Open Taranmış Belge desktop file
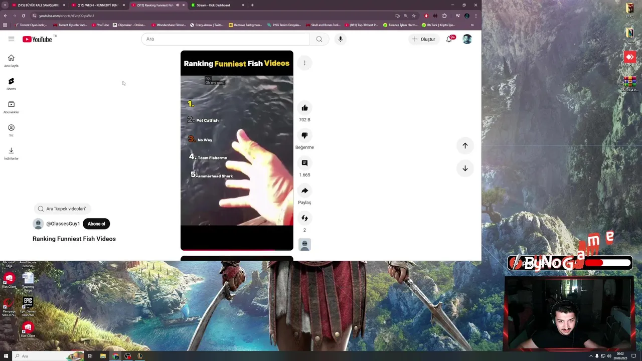The width and height of the screenshot is (642, 361). (x=28, y=282)
